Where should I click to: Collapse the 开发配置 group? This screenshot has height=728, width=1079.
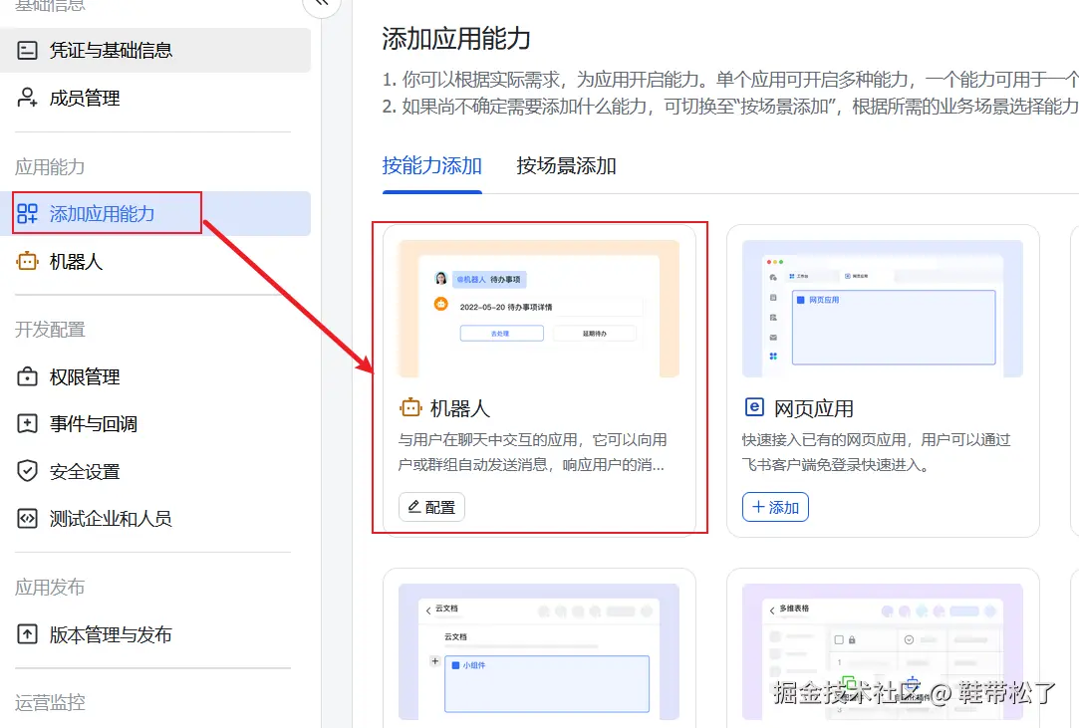pyautogui.click(x=48, y=329)
